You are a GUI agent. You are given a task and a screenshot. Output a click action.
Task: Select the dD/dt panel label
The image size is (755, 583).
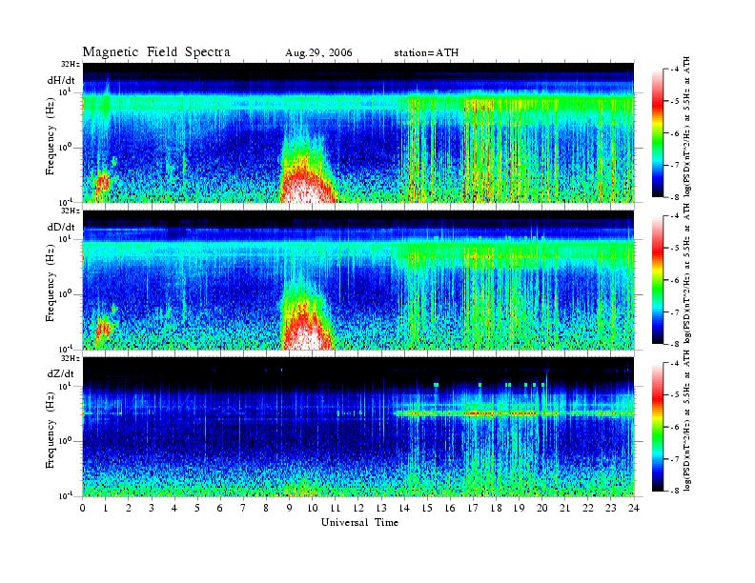[61, 227]
